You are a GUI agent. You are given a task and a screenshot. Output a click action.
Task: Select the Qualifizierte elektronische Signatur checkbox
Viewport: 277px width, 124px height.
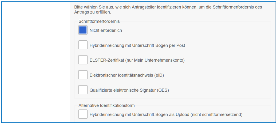tap(83, 90)
